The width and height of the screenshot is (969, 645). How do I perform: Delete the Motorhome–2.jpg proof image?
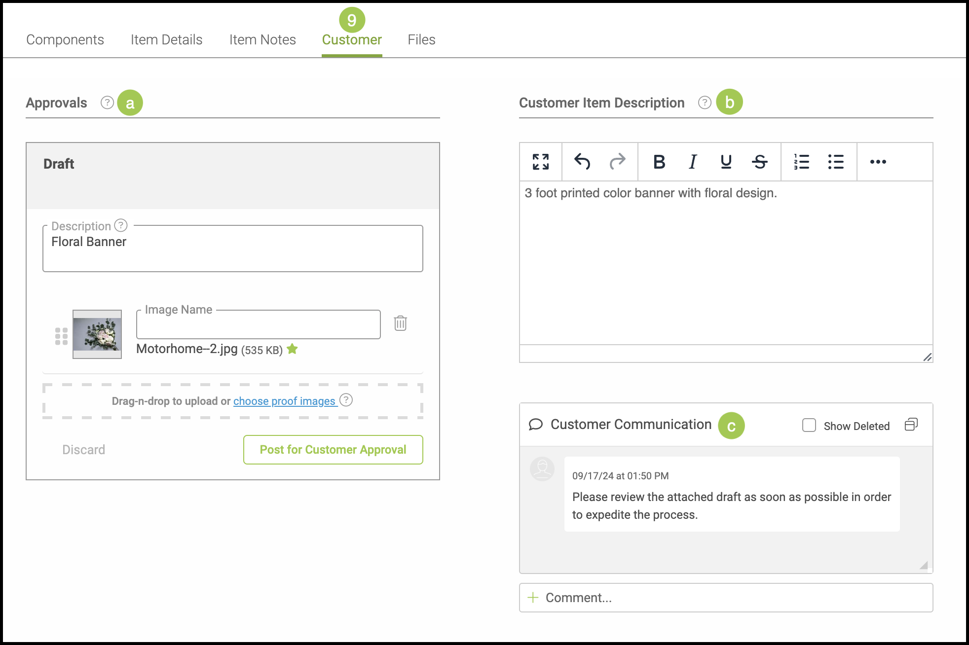point(400,323)
